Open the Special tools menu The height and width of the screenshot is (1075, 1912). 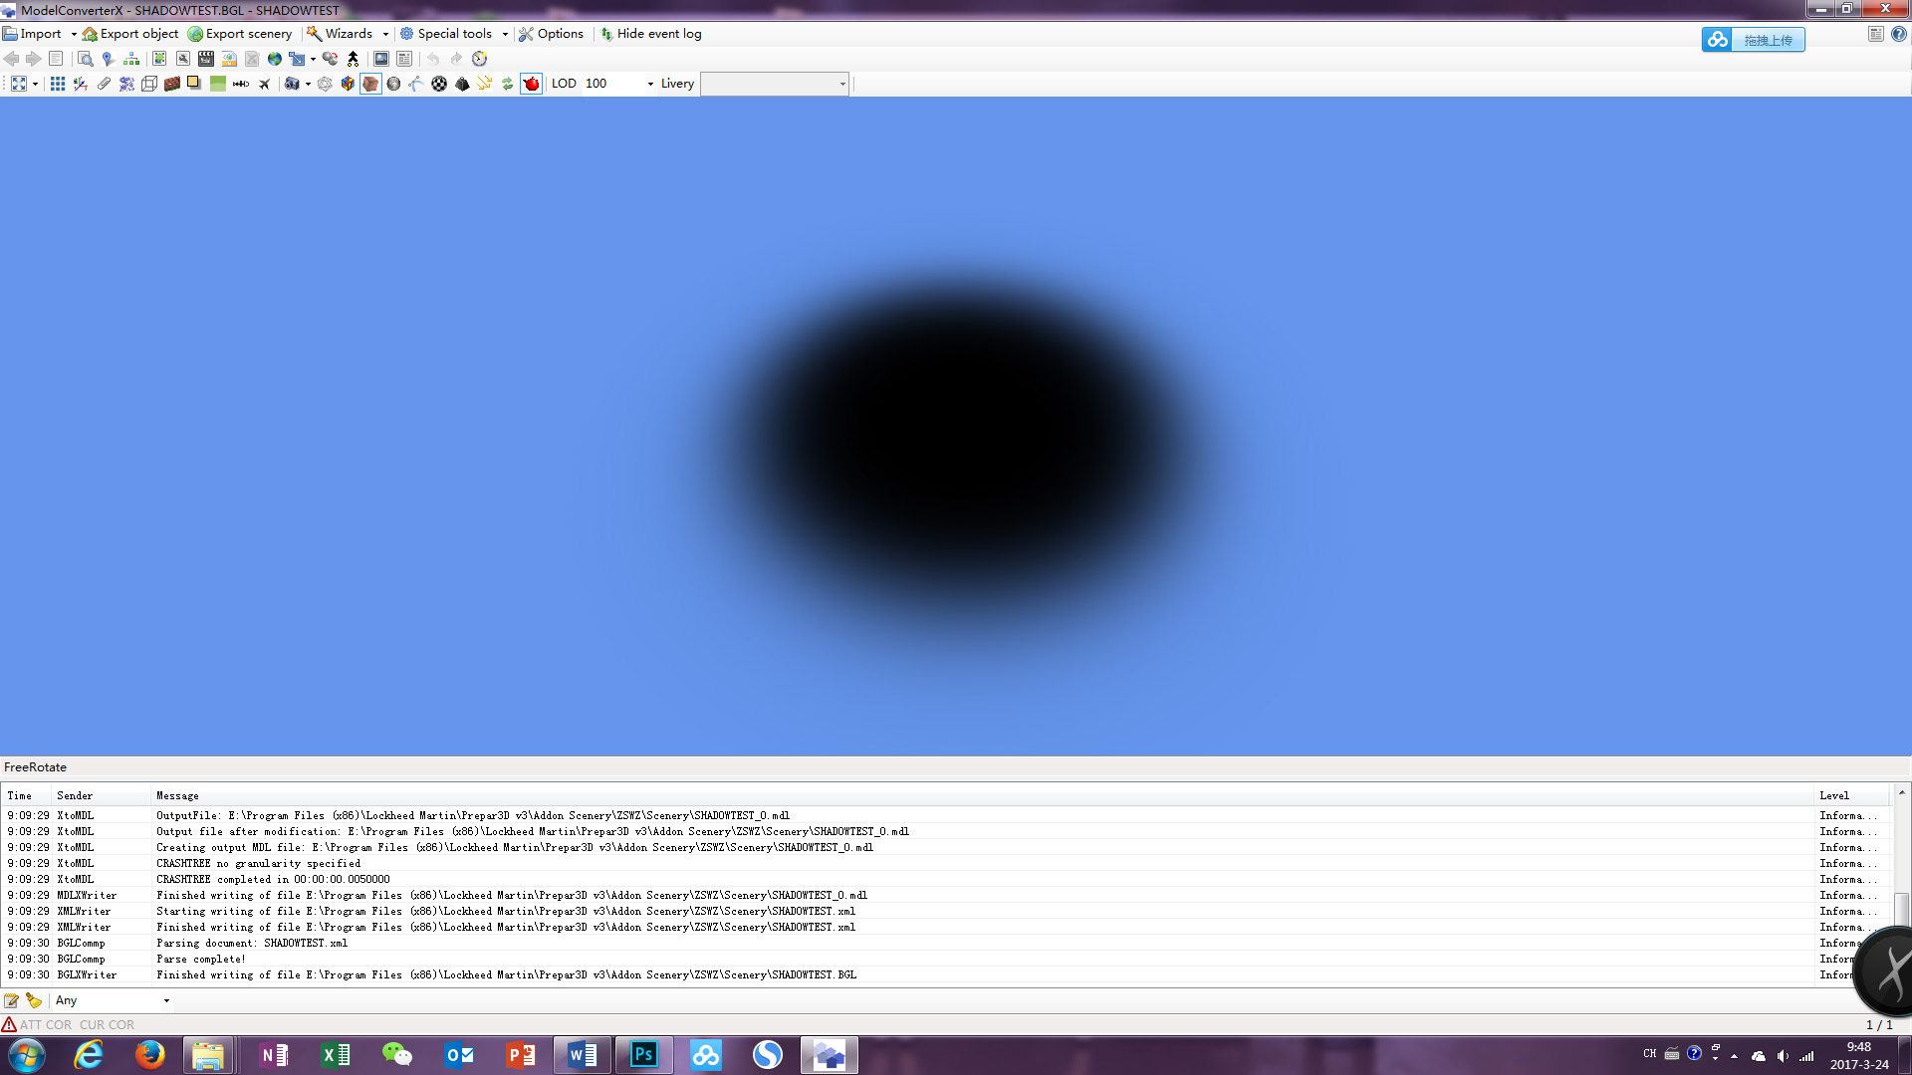(454, 34)
